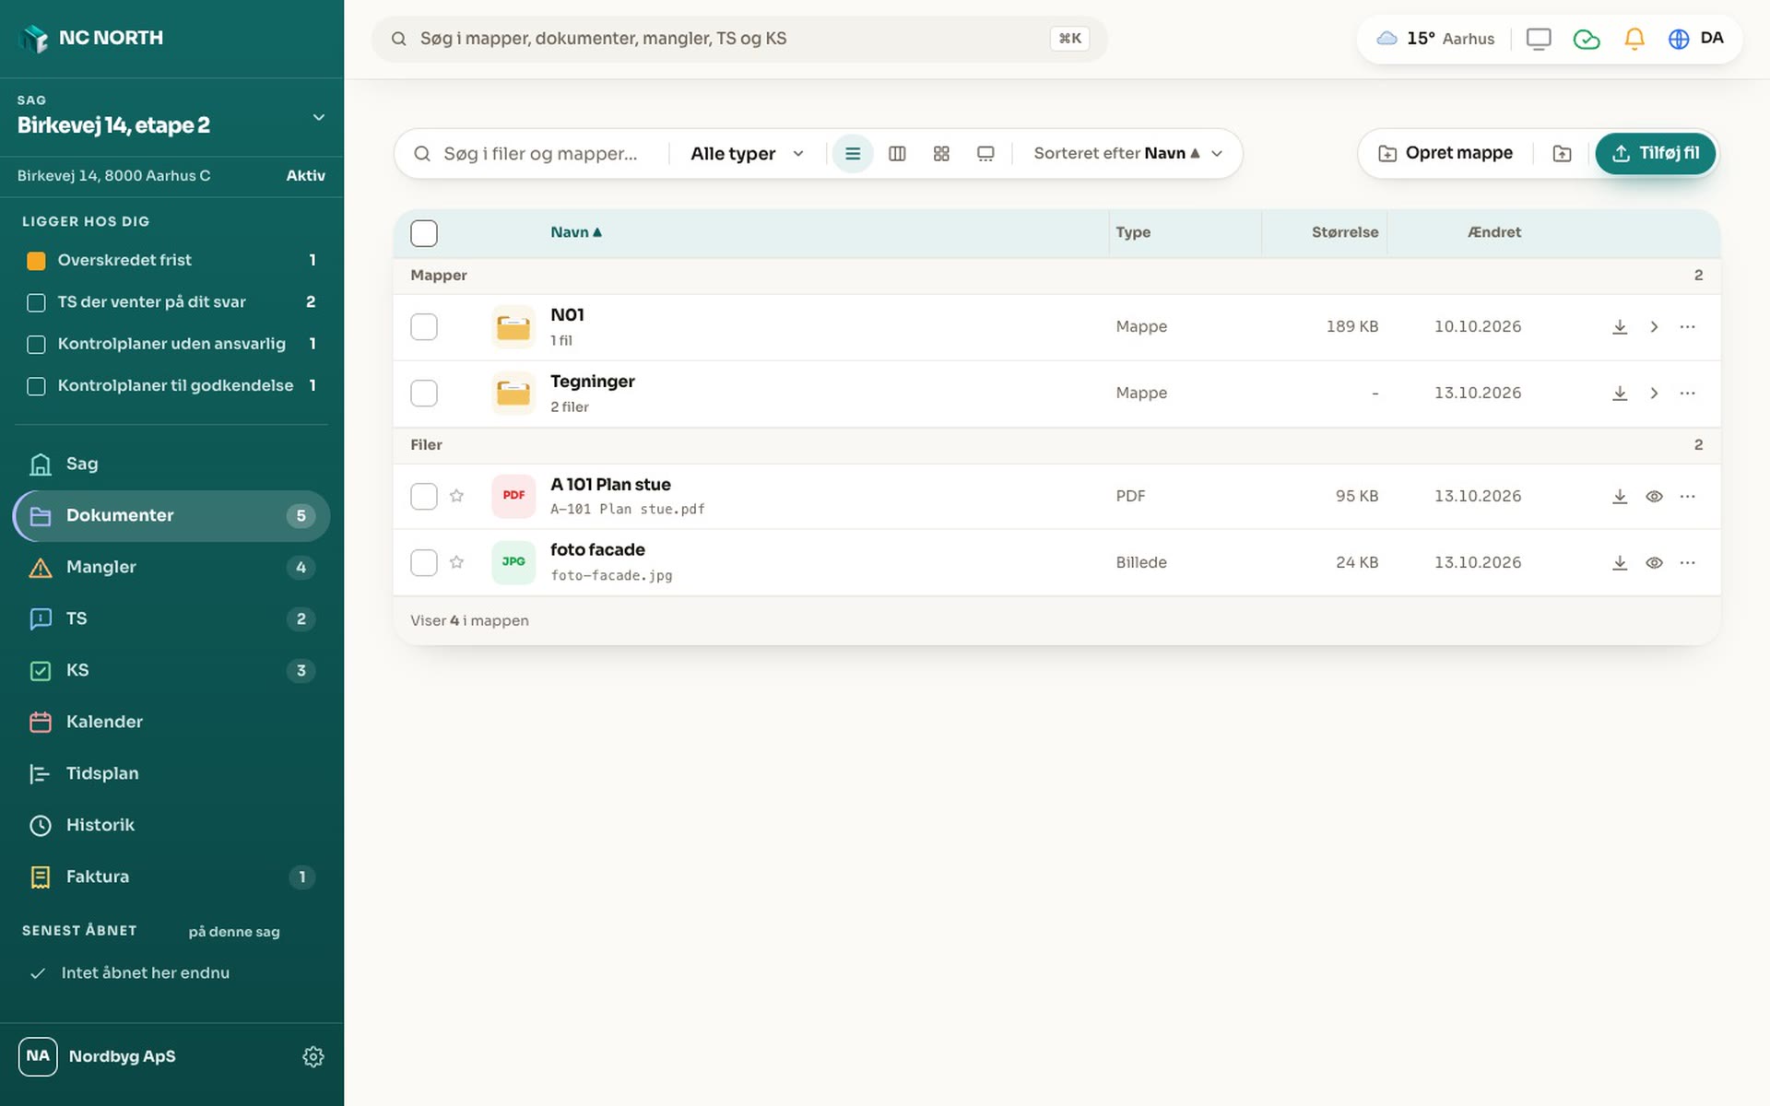Open Tegninger folder via chevron arrow
This screenshot has width=1770, height=1106.
(x=1654, y=394)
